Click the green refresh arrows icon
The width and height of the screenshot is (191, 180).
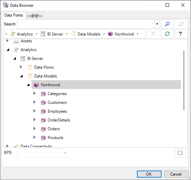point(167,34)
